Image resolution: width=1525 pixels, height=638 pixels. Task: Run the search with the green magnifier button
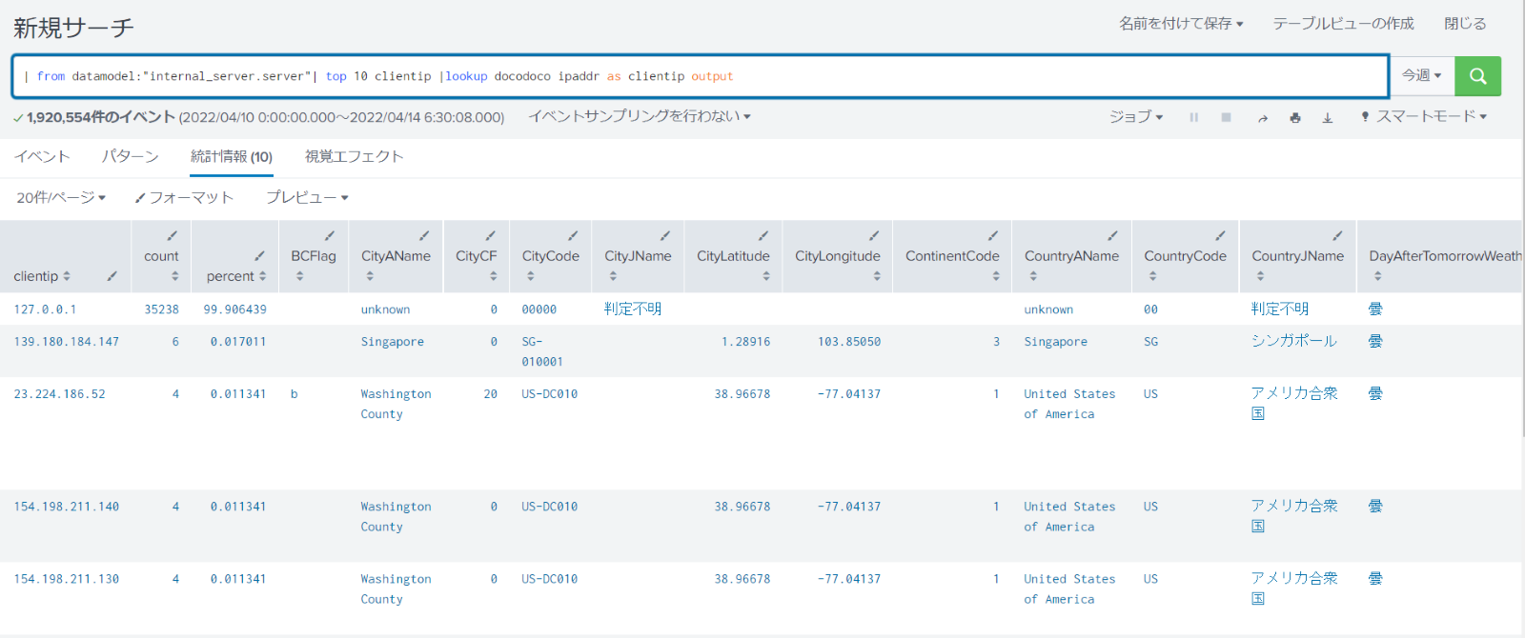[x=1477, y=76]
